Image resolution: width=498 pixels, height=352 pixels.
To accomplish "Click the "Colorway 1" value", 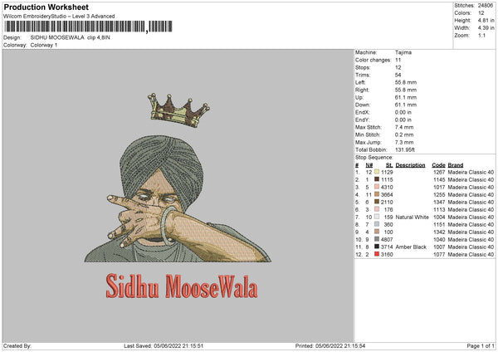I will (44, 45).
